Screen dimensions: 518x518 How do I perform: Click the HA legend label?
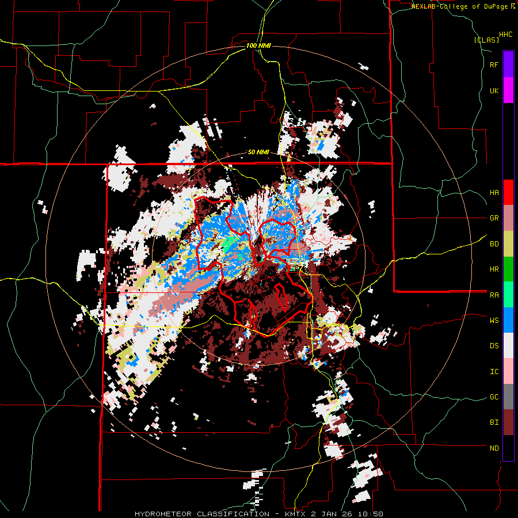(x=494, y=193)
